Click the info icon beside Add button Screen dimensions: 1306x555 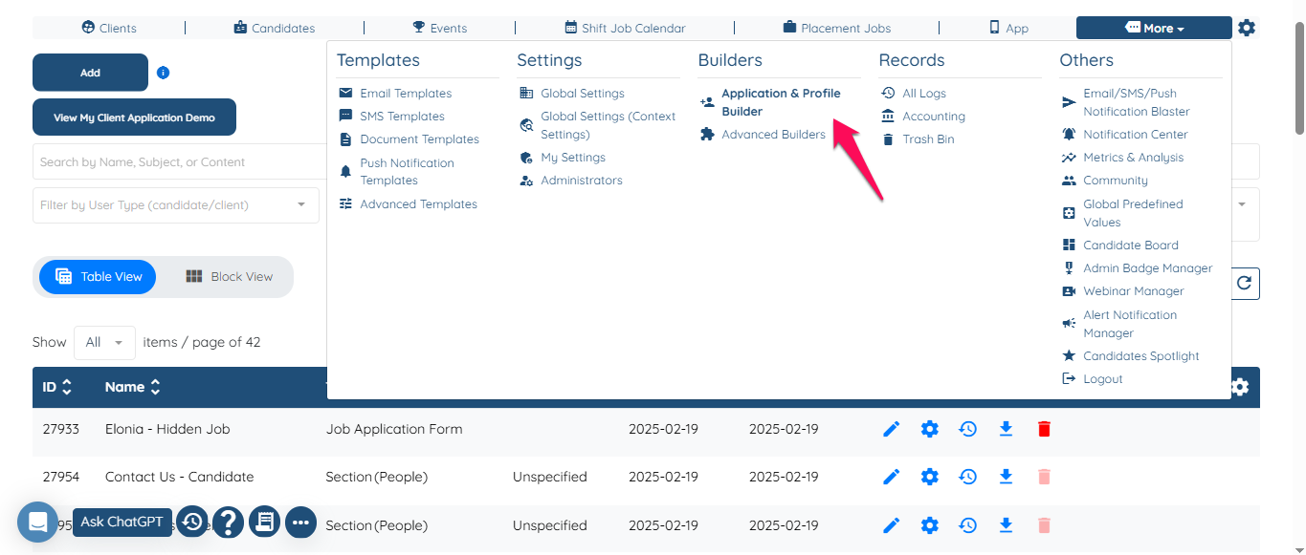pyautogui.click(x=163, y=73)
